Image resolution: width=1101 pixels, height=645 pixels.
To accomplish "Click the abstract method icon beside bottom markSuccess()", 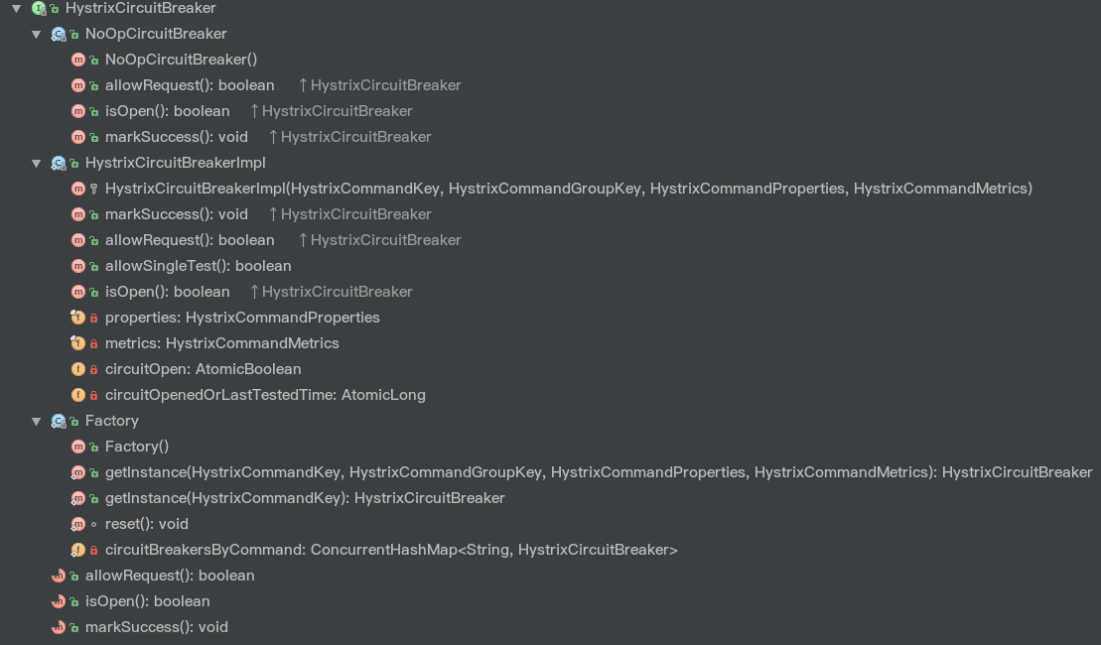I will coord(59,627).
